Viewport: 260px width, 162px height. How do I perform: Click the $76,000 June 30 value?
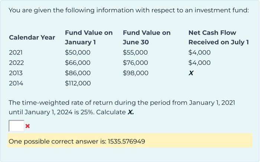pos(135,63)
